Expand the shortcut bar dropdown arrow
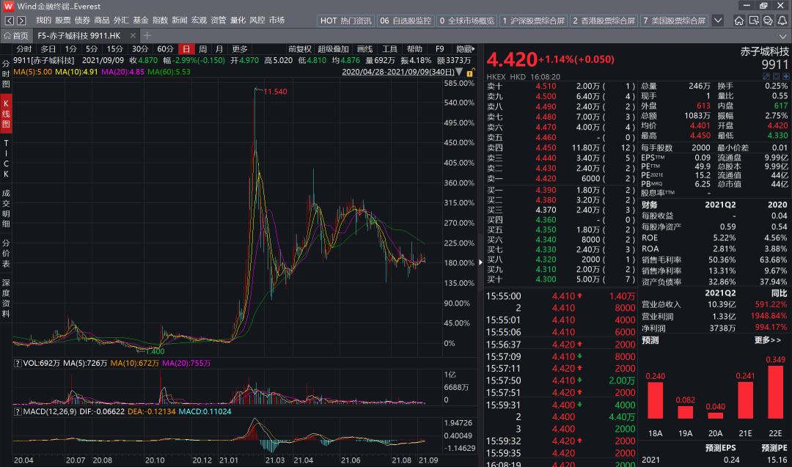This screenshot has width=792, height=467. [718, 21]
